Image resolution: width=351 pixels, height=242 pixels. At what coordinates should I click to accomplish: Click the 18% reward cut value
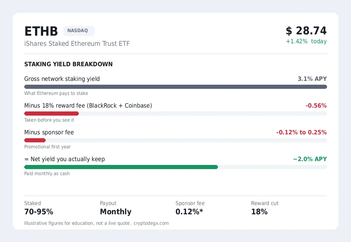259,212
